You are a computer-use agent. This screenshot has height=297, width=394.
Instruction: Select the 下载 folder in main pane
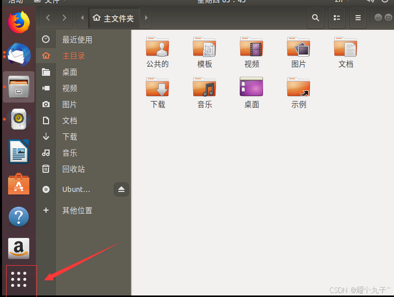(157, 93)
